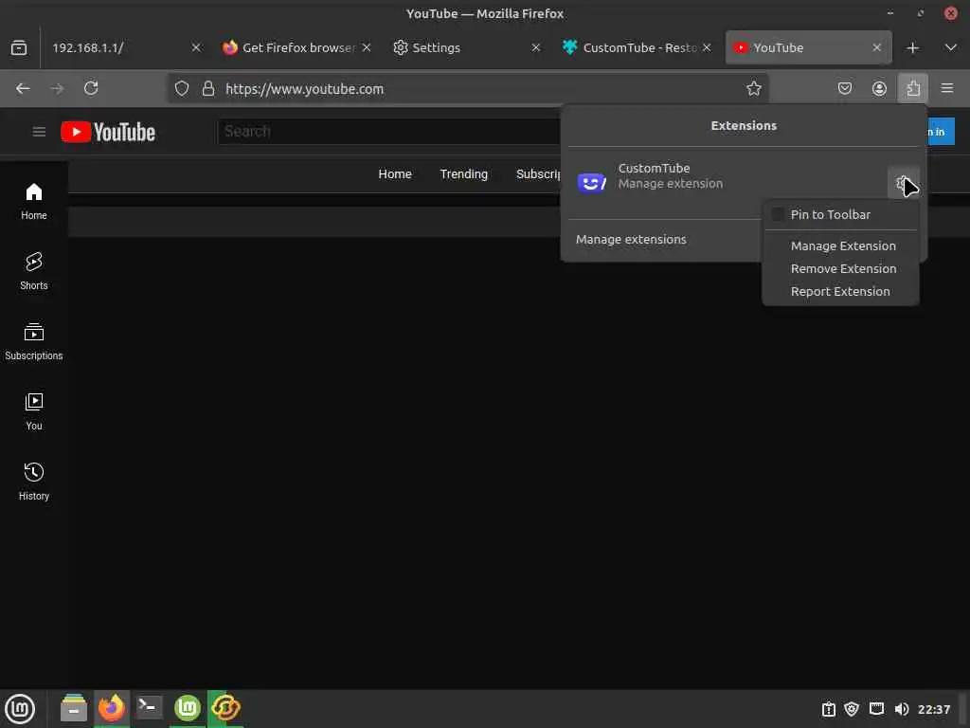
Task: Click the CustomTube settings gear
Action: (x=903, y=183)
